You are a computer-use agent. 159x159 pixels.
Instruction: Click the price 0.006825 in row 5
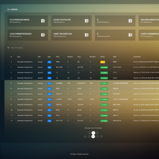pos(59,83)
